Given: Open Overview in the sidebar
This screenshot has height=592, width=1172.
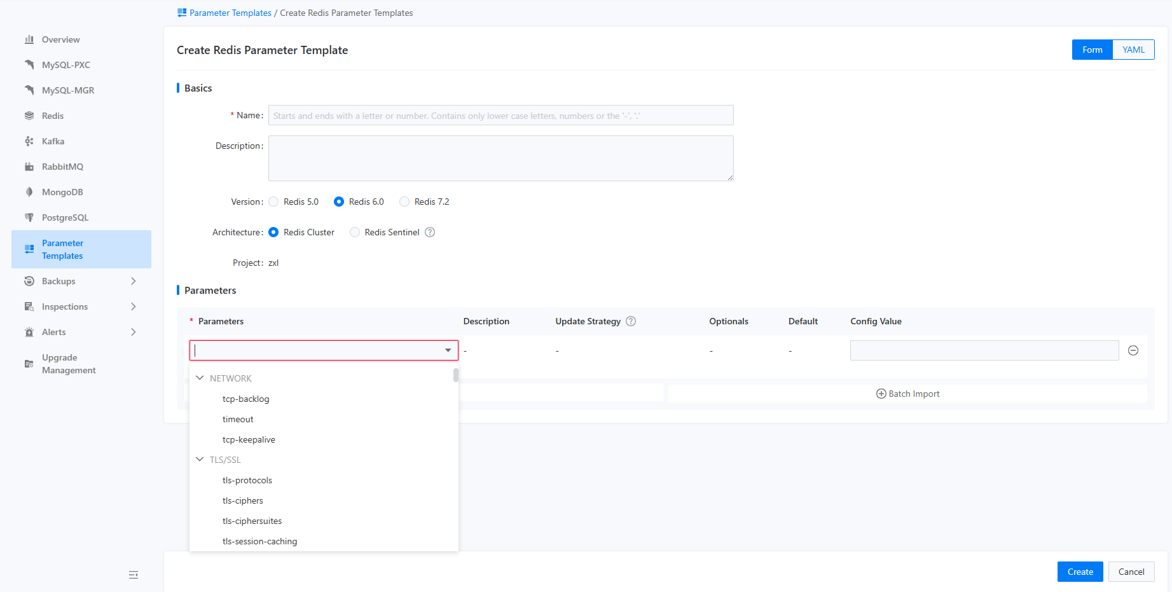Looking at the screenshot, I should pyautogui.click(x=60, y=39).
